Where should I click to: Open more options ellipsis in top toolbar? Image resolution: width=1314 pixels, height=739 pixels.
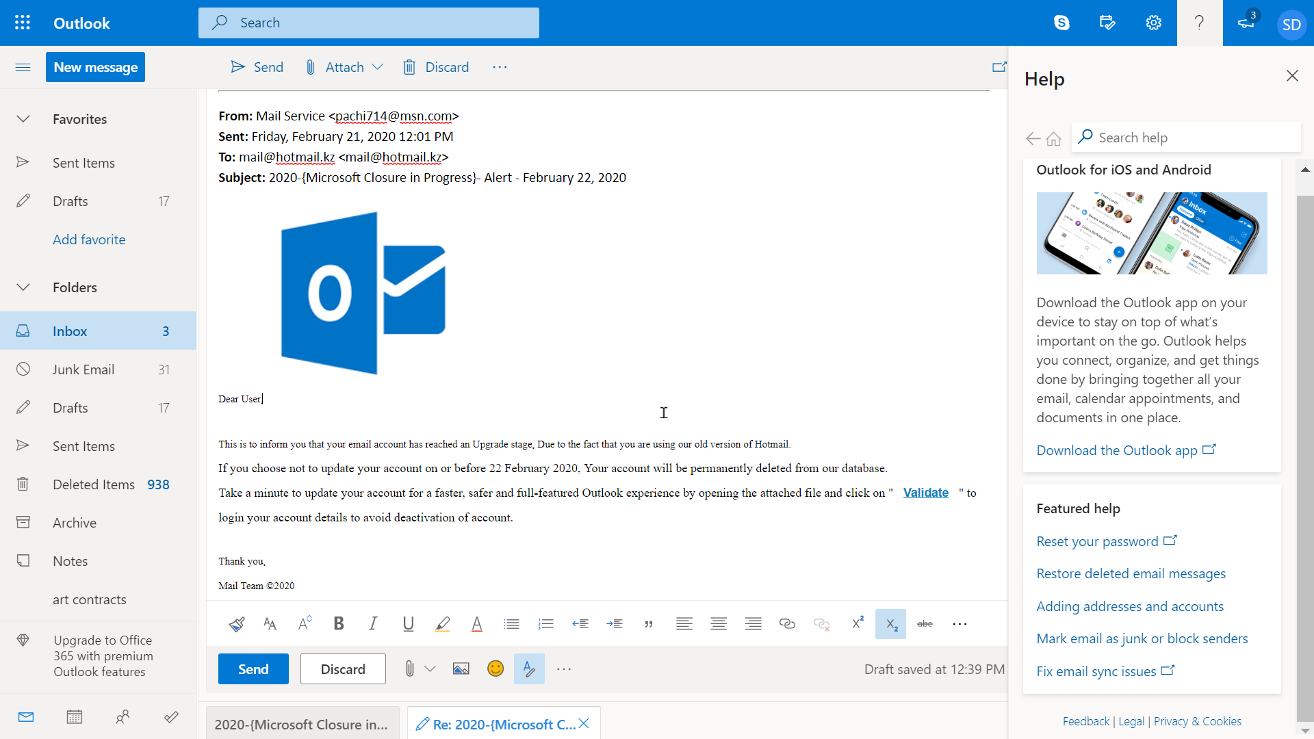500,67
